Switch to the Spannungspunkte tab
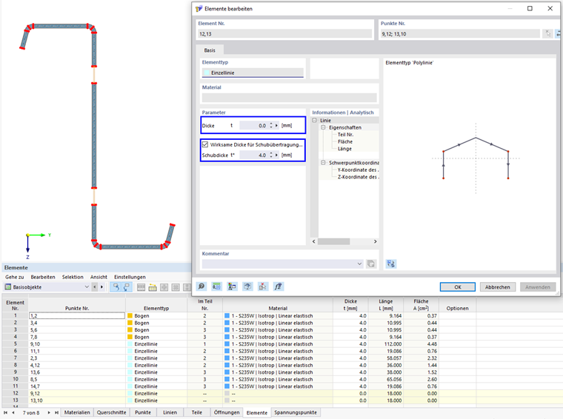 [296, 412]
